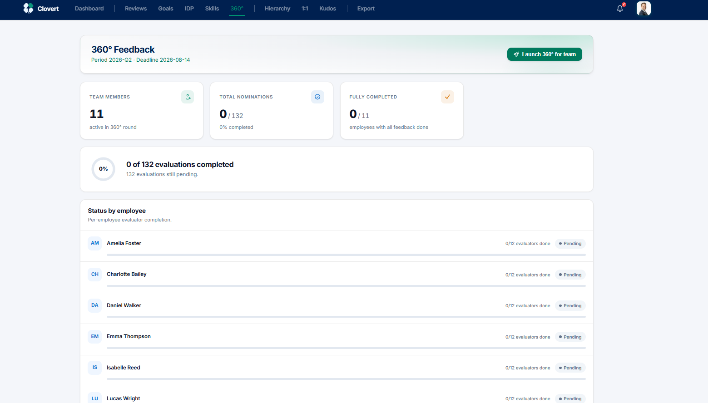Click Daniel Walker's '0/12 evaluators done' text
The image size is (708, 403).
(x=528, y=306)
